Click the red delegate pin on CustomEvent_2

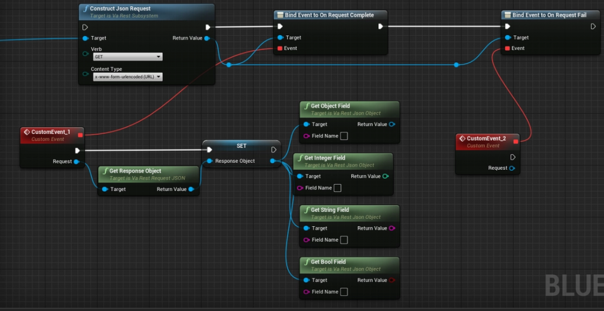(x=516, y=141)
